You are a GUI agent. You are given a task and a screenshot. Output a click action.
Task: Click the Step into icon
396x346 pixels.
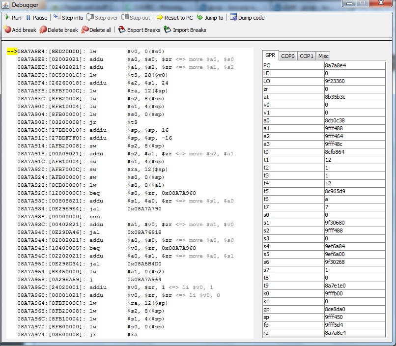(x=57, y=18)
